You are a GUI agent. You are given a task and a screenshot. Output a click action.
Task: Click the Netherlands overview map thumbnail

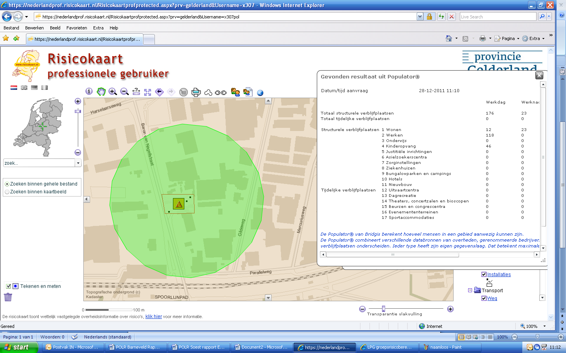click(39, 127)
